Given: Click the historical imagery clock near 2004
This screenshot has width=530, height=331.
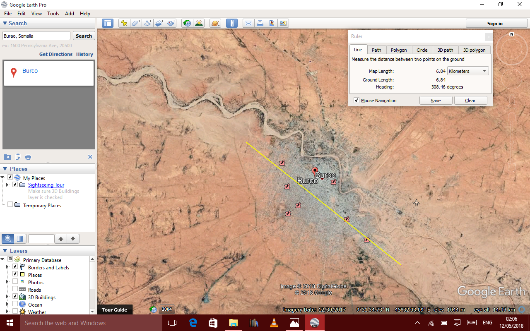Looking at the screenshot, I should (x=154, y=309).
